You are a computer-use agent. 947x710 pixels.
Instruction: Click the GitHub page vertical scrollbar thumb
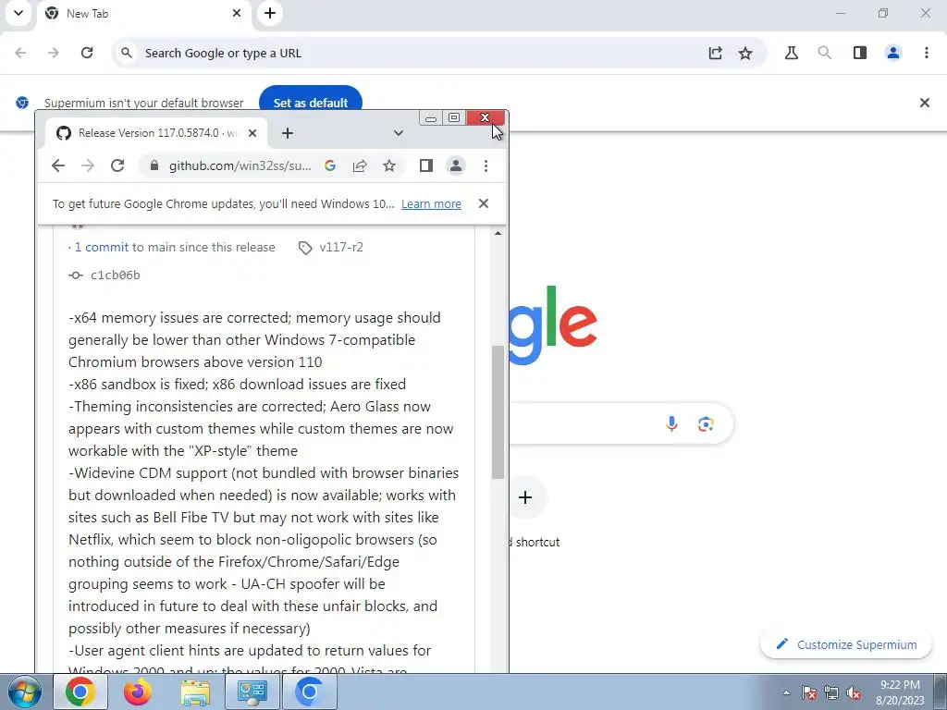click(498, 412)
